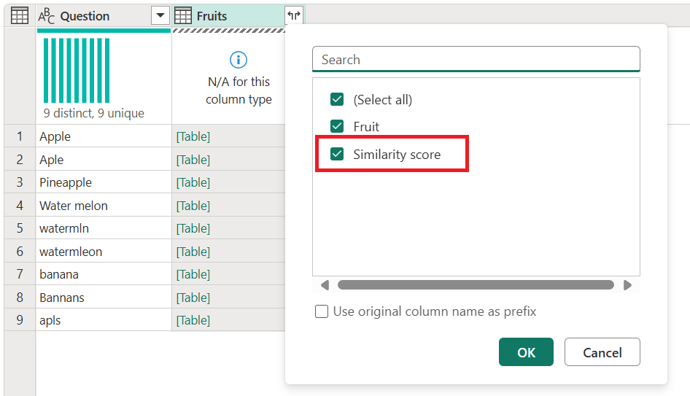Select the banana cell
This screenshot has width=690, height=396.
104,274
